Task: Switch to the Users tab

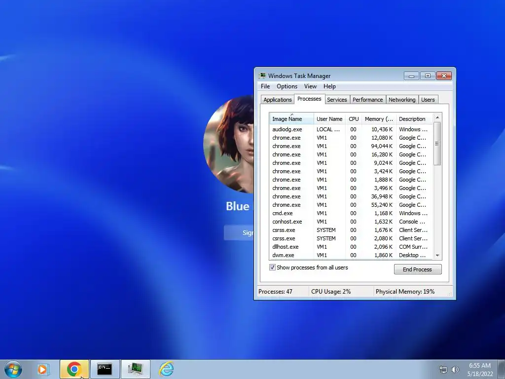Action: (x=428, y=100)
